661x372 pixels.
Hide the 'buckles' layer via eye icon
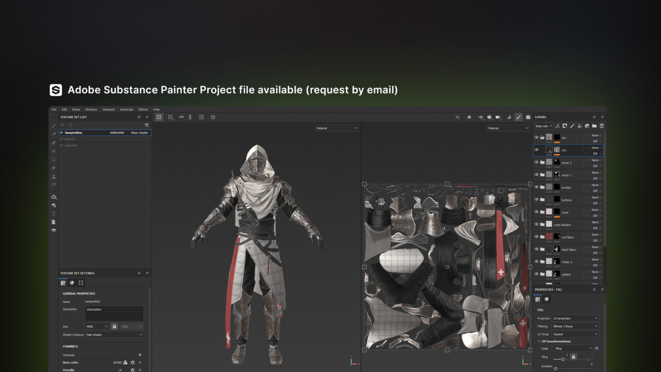pos(537,187)
